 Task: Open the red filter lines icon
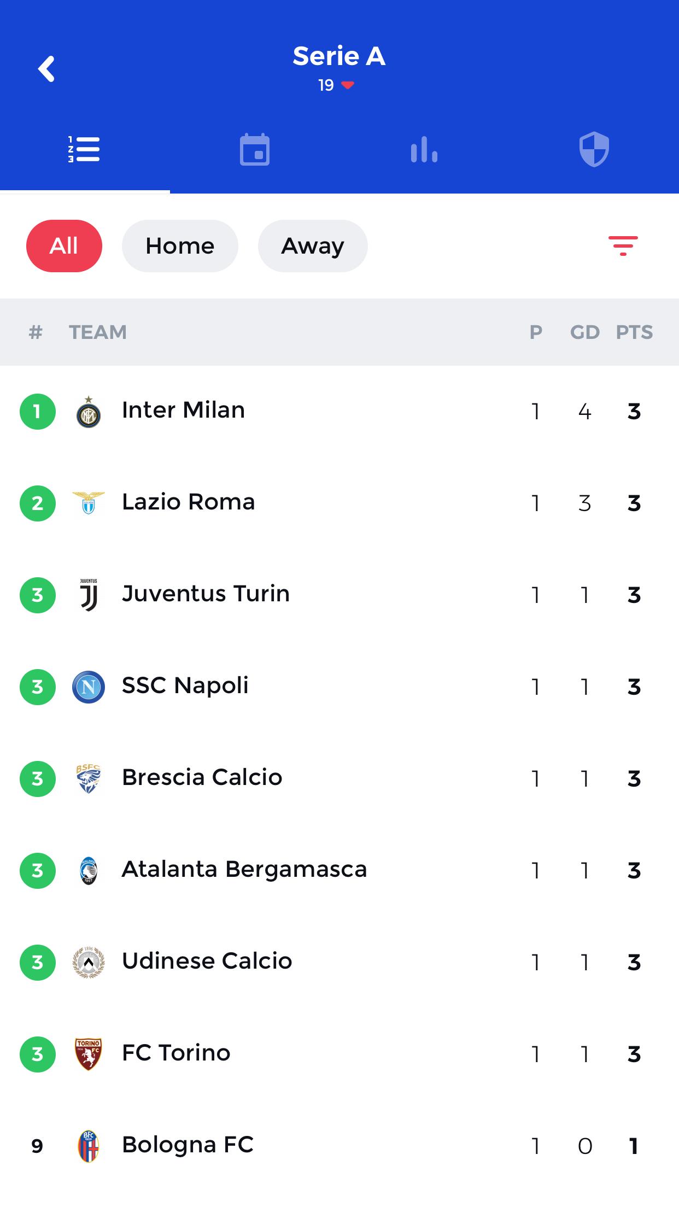click(x=623, y=246)
